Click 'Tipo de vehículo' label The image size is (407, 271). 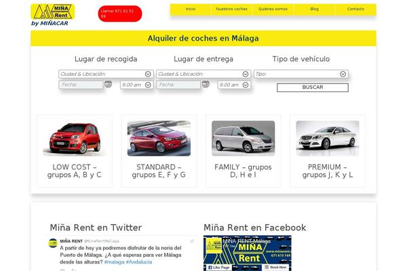coord(301,59)
